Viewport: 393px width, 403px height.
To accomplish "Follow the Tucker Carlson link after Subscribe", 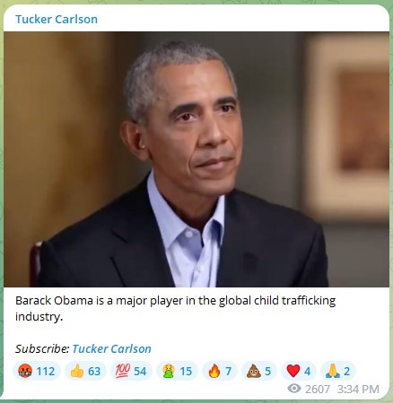I will [x=111, y=348].
